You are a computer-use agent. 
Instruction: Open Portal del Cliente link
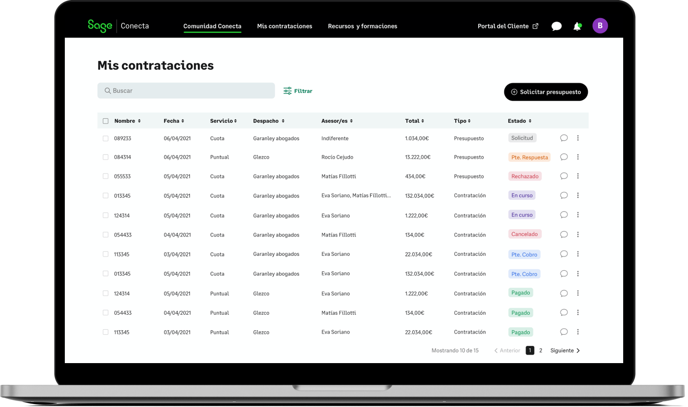click(508, 26)
